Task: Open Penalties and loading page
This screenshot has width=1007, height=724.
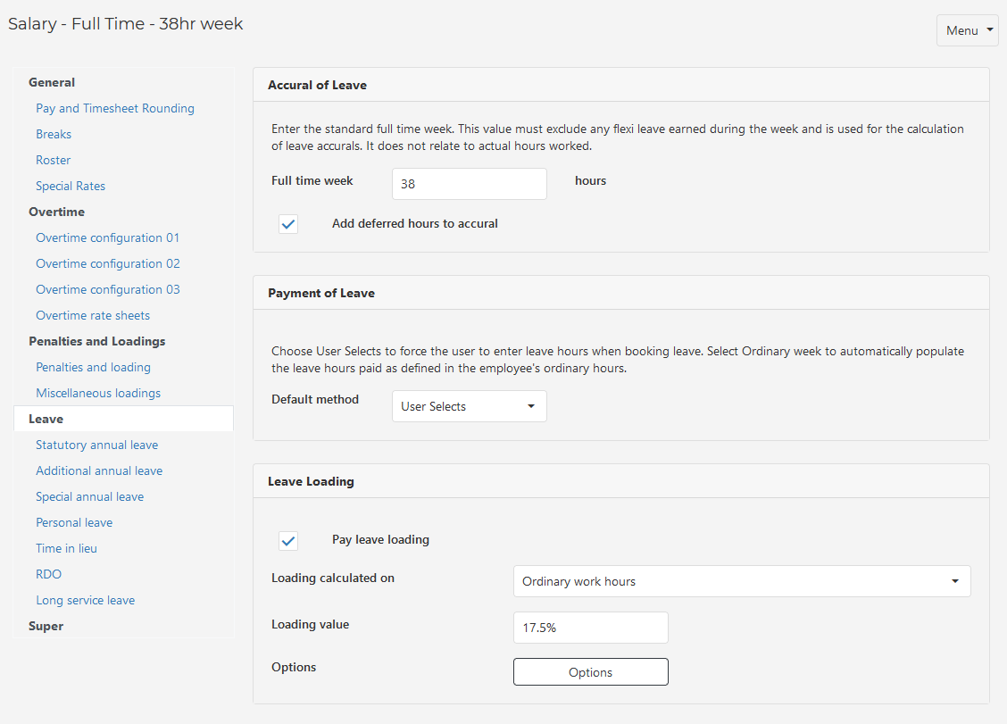Action: pos(93,367)
